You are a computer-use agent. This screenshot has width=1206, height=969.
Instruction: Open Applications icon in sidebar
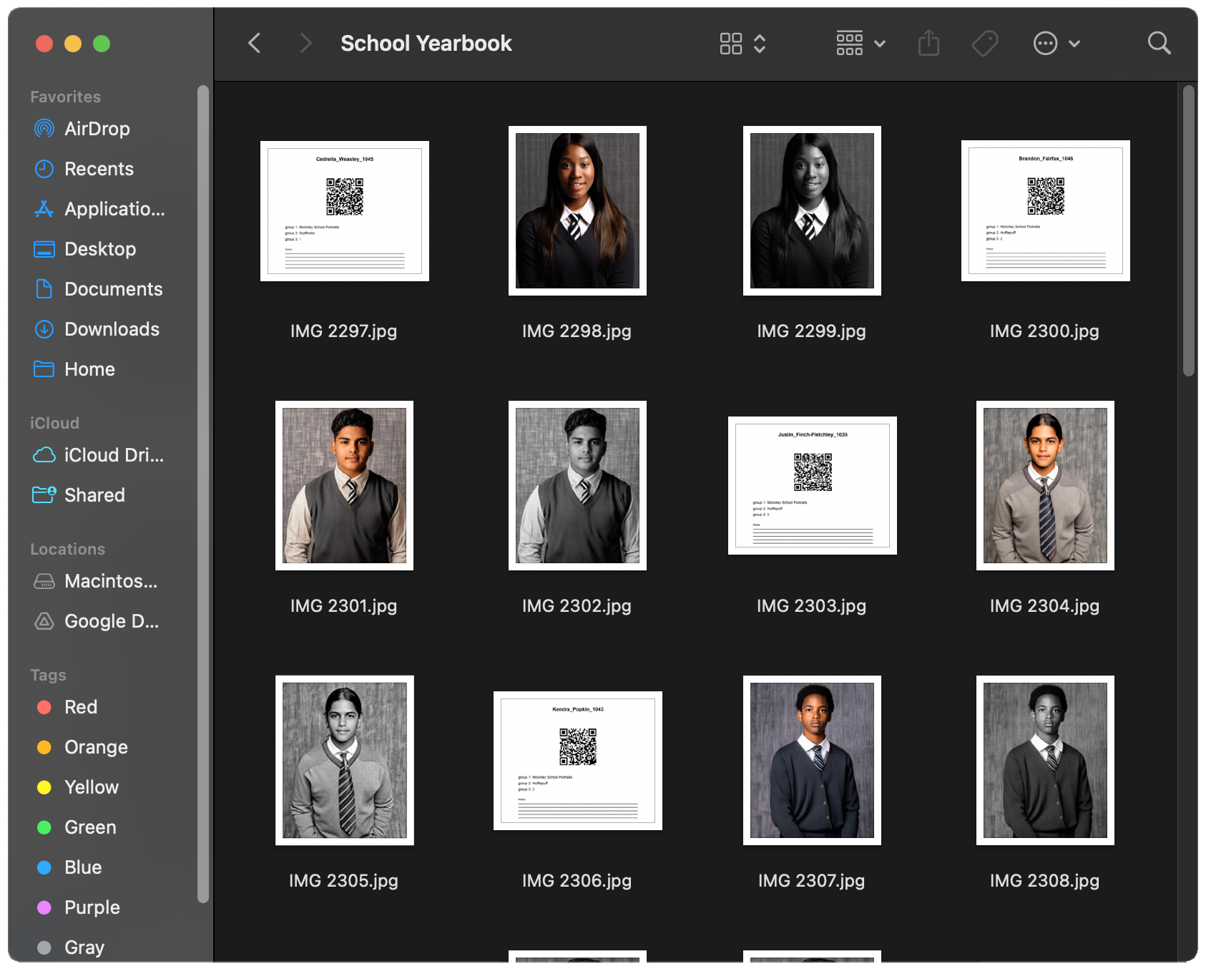tap(44, 209)
